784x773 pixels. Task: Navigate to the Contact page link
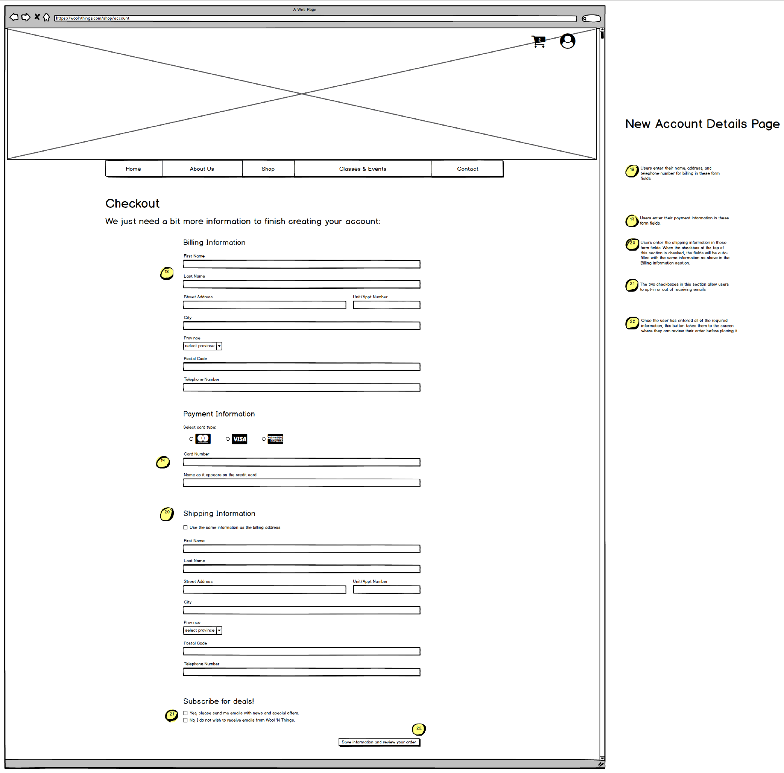click(x=467, y=169)
